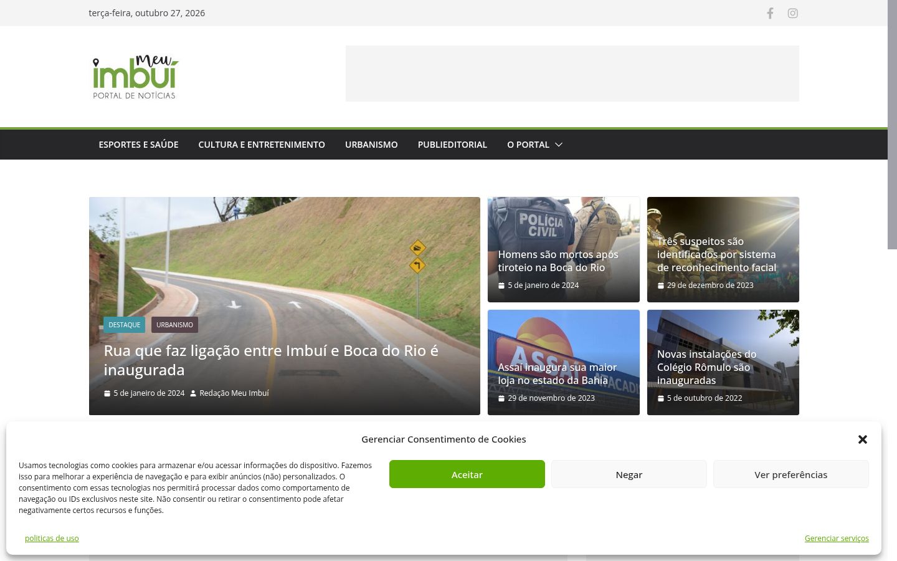Open the Facebook page icon

point(770,13)
